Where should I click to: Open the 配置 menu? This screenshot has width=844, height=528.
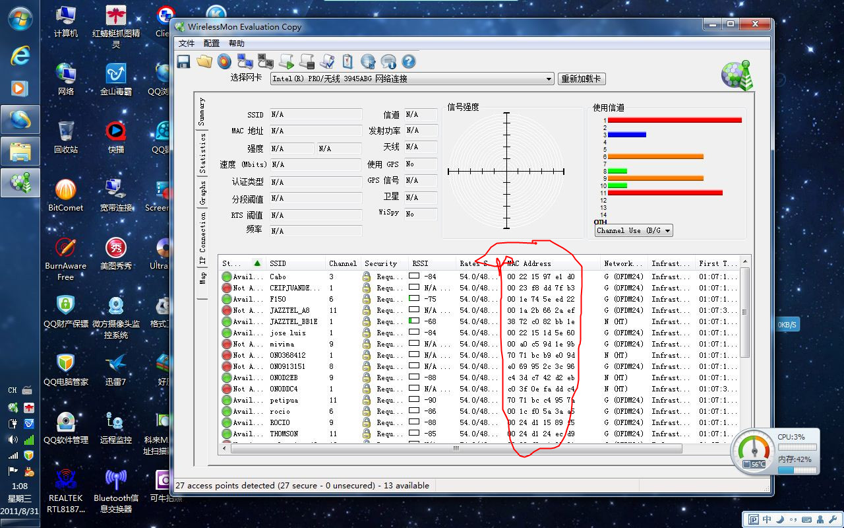(x=212, y=44)
